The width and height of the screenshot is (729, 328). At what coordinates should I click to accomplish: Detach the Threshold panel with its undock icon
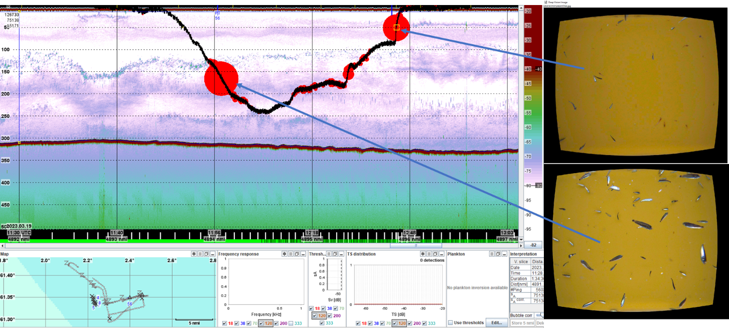(x=335, y=254)
